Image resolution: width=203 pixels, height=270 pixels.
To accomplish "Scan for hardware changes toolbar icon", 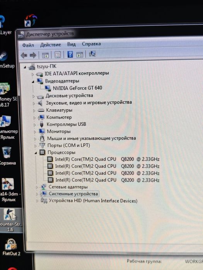I will tap(92, 54).
